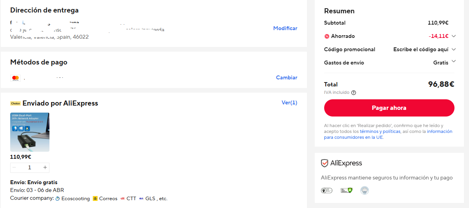
Task: Expand the Gastos de envío details
Action: (x=454, y=61)
